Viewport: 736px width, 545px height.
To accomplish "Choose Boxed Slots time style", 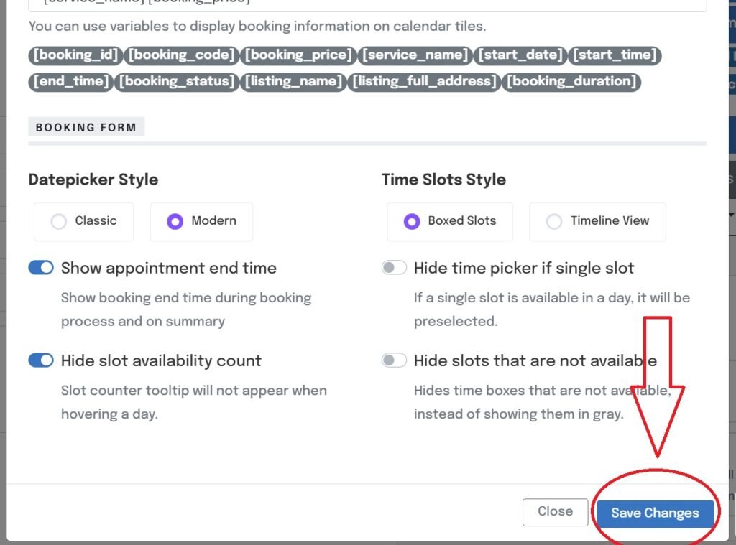I will click(x=449, y=221).
